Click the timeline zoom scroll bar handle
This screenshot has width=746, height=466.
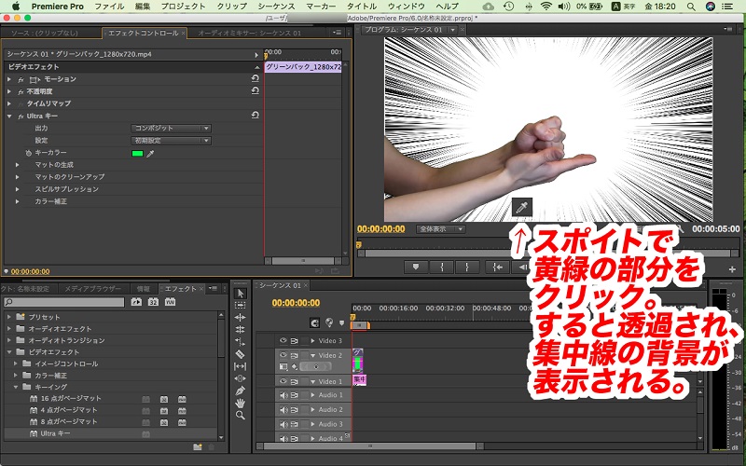[370, 446]
